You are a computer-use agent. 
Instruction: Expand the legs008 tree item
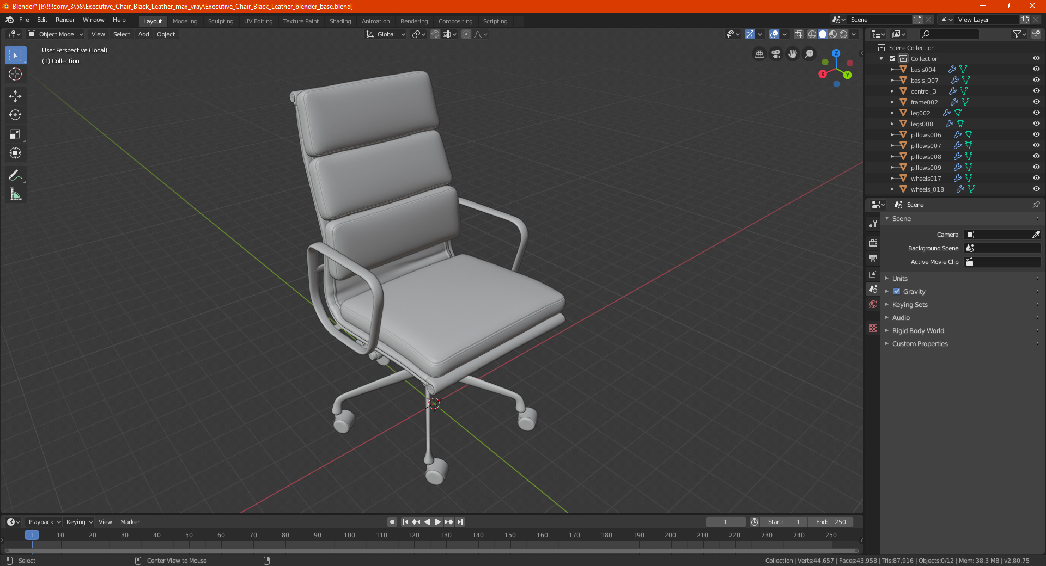[892, 124]
